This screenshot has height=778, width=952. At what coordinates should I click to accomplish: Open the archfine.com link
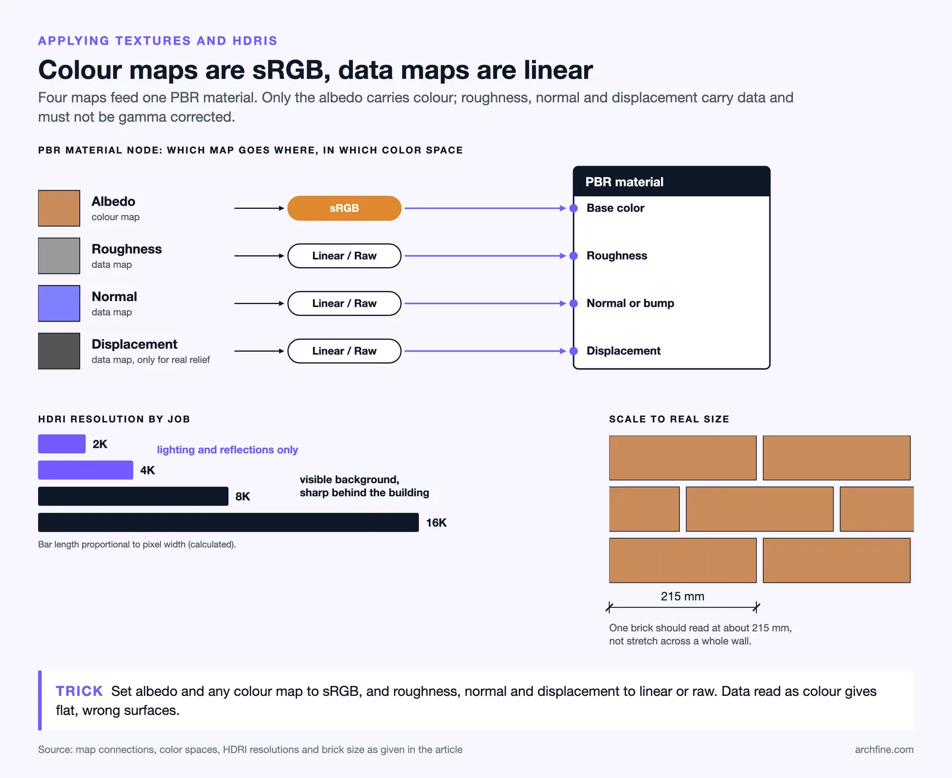[884, 749]
